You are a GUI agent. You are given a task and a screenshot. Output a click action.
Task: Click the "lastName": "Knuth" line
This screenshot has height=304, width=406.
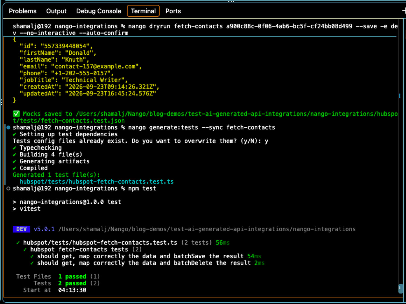[x=54, y=60]
